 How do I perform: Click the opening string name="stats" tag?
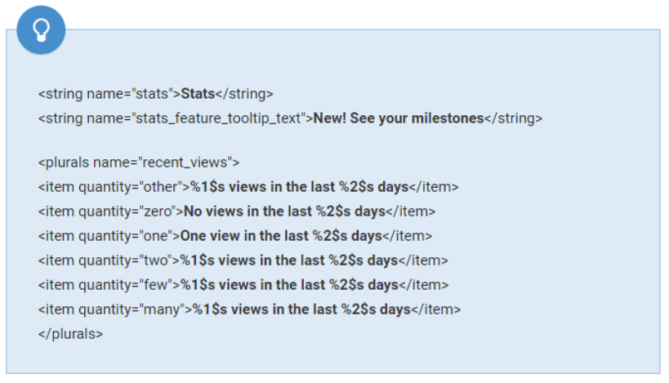(x=109, y=93)
